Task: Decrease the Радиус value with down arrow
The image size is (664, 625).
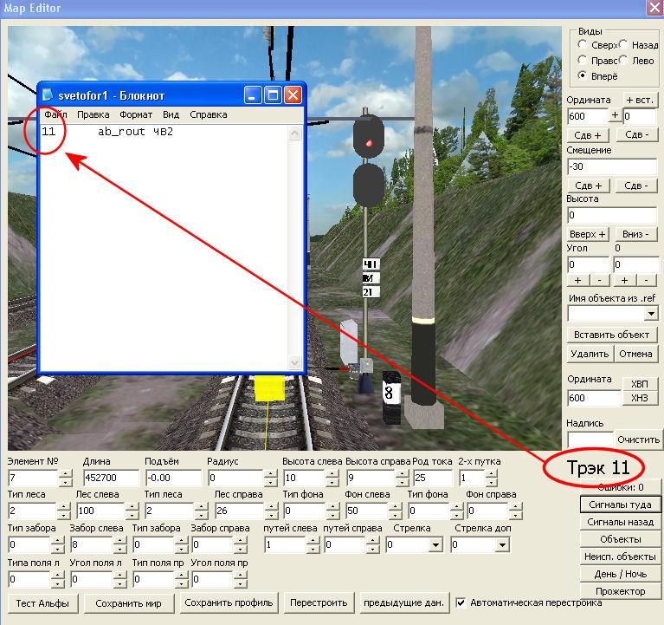Action: pos(271,482)
